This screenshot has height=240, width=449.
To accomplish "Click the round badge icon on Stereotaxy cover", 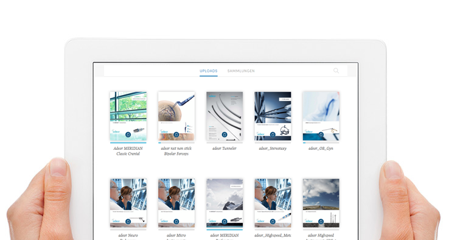I will click(x=273, y=135).
